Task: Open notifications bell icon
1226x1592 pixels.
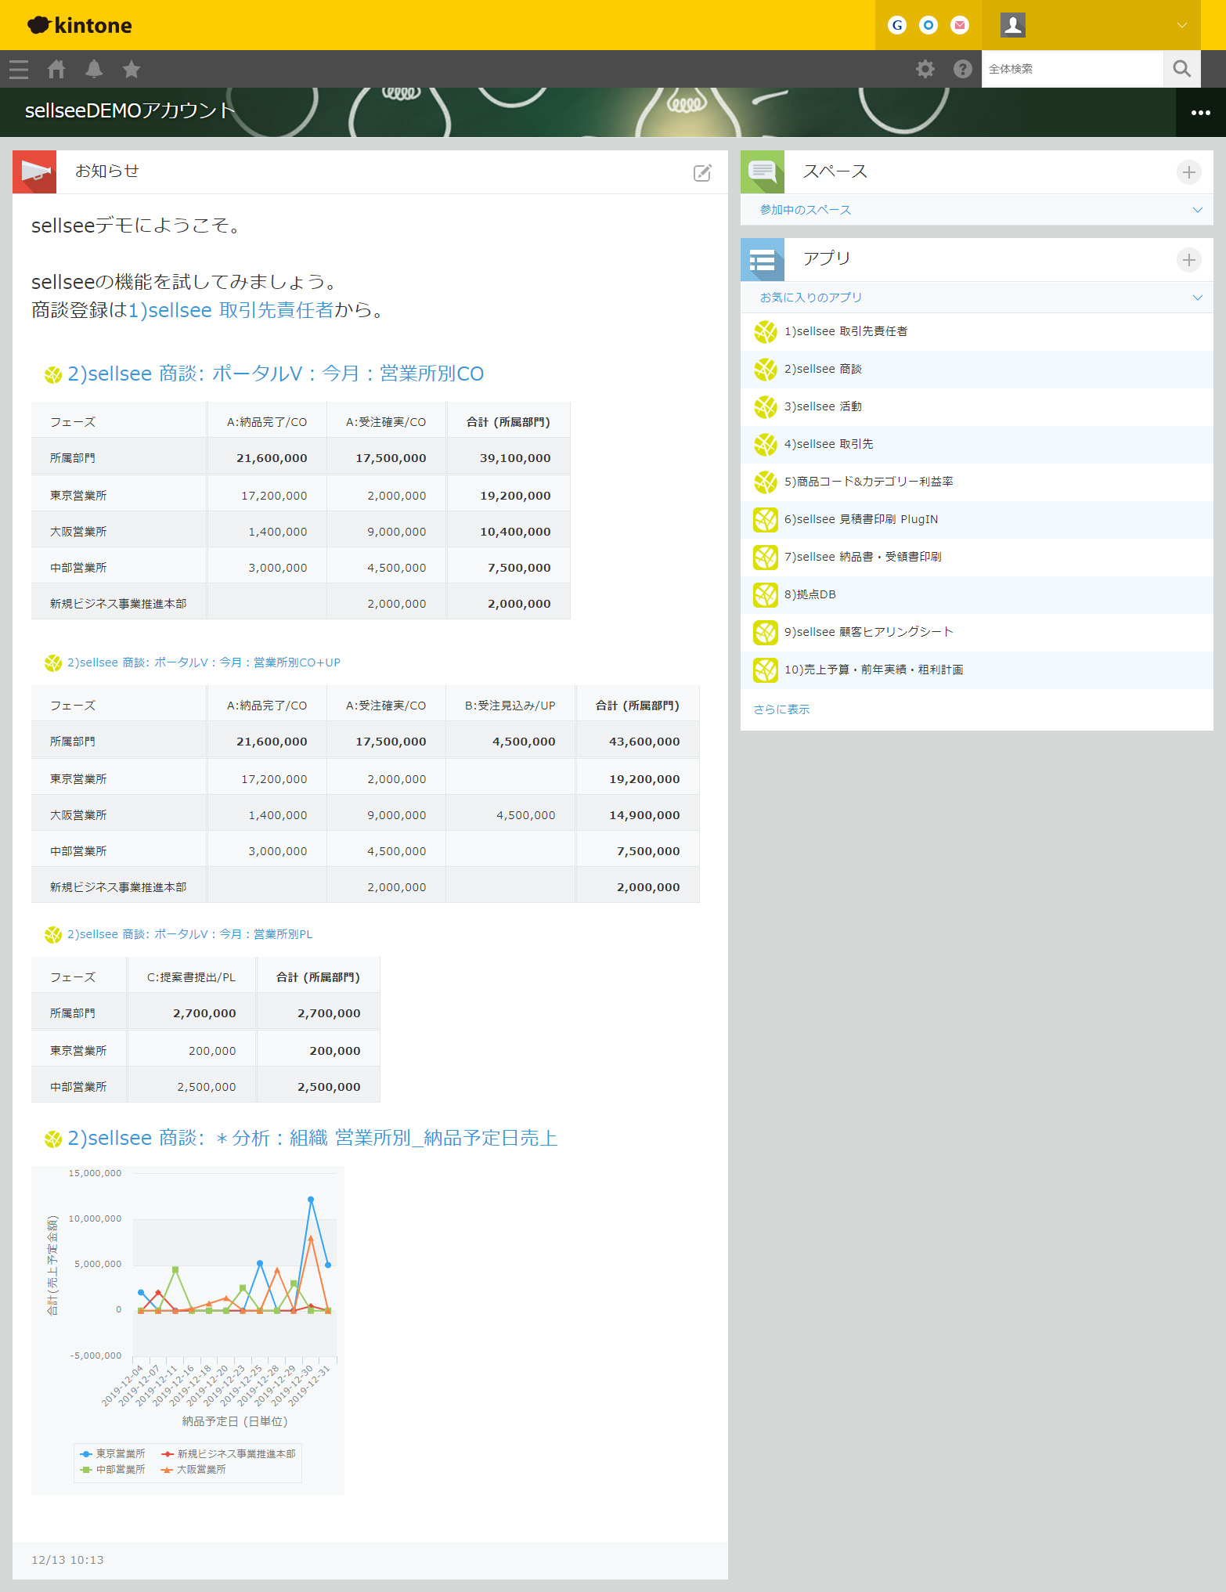Action: tap(94, 70)
